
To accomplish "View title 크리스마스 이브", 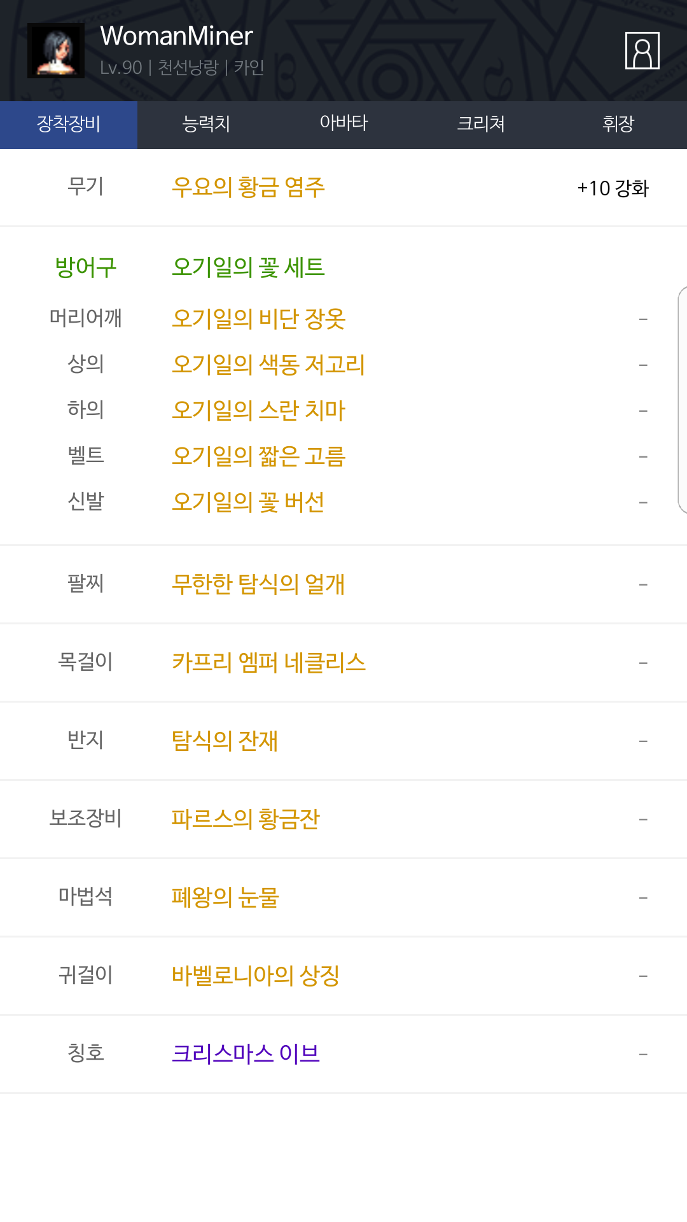I will 246,1054.
